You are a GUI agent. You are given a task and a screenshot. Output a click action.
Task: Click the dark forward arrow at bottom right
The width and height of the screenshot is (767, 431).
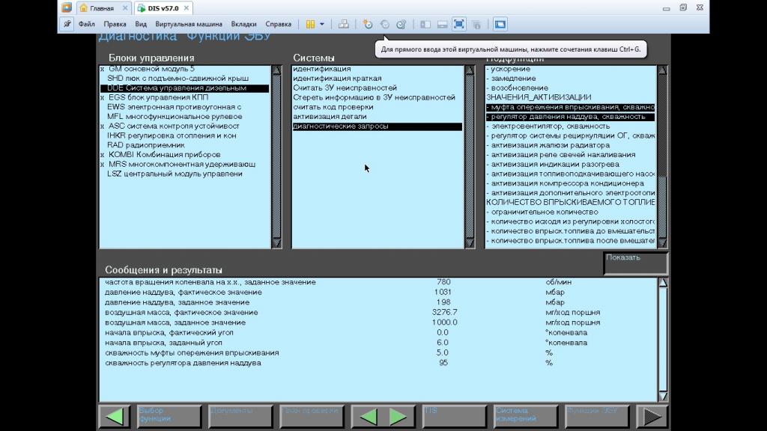click(x=652, y=416)
